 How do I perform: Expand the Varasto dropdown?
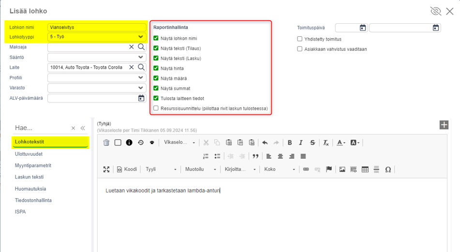pos(97,88)
